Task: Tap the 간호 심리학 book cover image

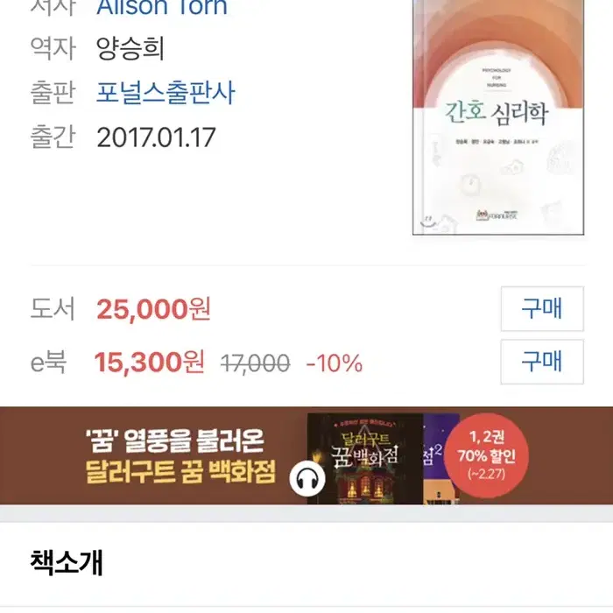Action: click(498, 116)
